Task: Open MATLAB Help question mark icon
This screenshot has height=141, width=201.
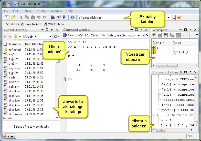Action: tap(72, 17)
